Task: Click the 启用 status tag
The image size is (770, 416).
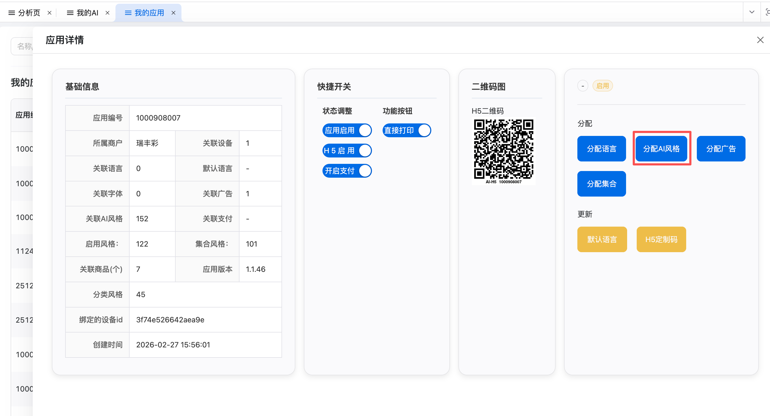Action: click(602, 86)
